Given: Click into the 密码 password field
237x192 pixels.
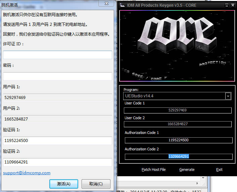Looking at the screenshot, I should pos(57,76).
